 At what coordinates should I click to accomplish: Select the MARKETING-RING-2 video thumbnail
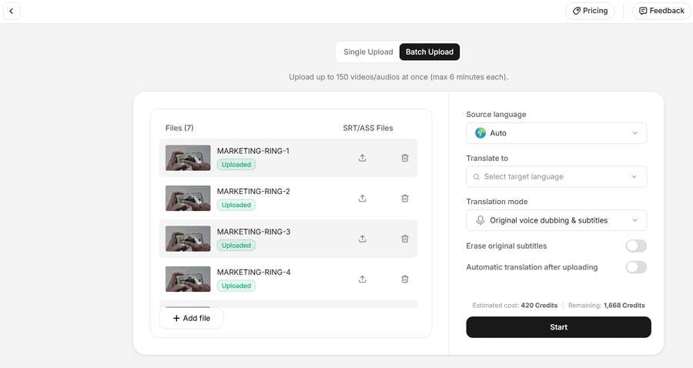coord(188,199)
